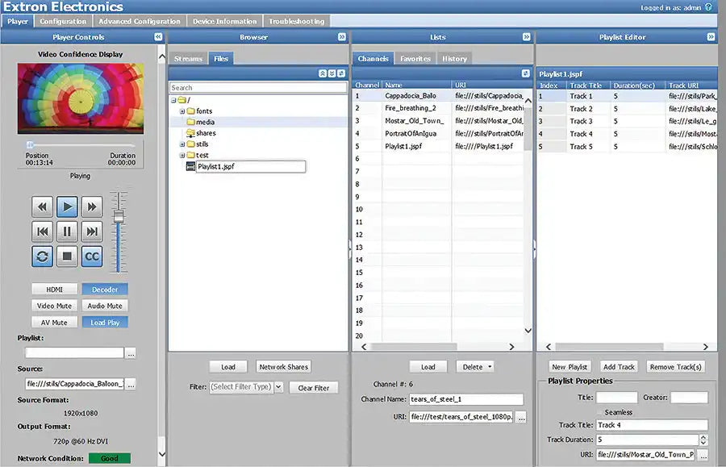Screen dimensions: 726x467
Task: Open the Device Information tab
Action: pos(225,21)
